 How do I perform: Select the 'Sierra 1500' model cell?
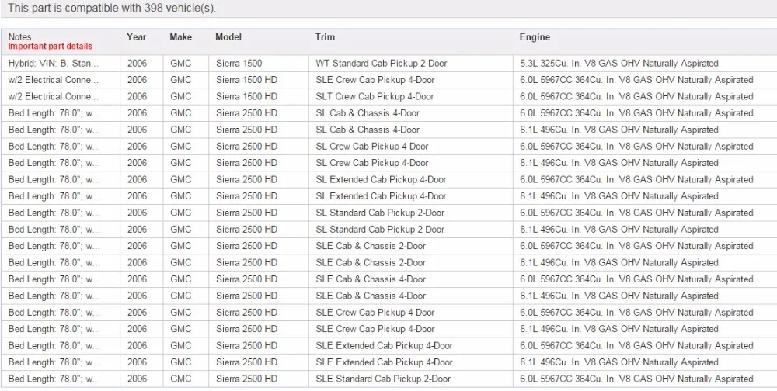click(239, 64)
